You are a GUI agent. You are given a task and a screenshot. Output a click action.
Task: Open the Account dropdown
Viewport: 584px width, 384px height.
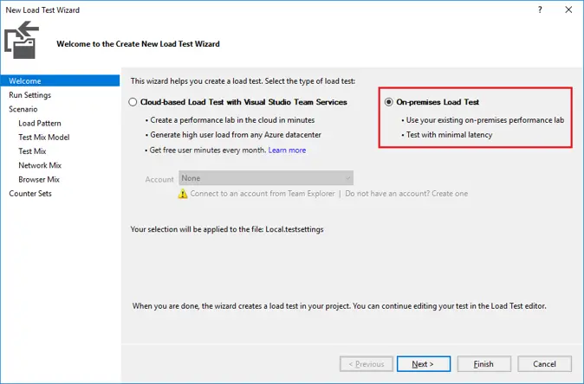266,178
